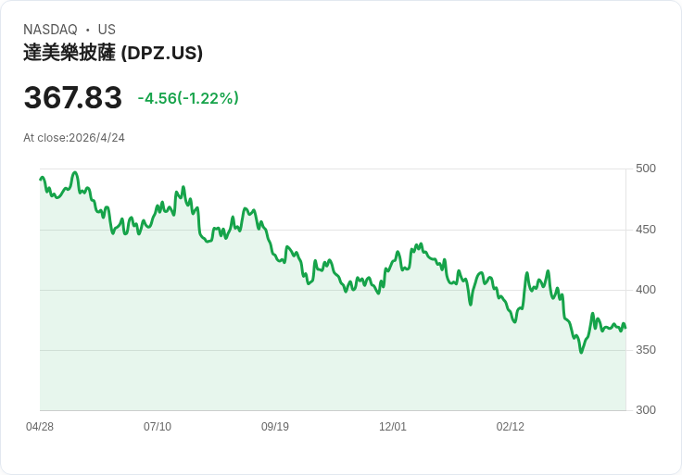The image size is (682, 475).
Task: Click the rightmost end of the price line
Action: [625, 328]
